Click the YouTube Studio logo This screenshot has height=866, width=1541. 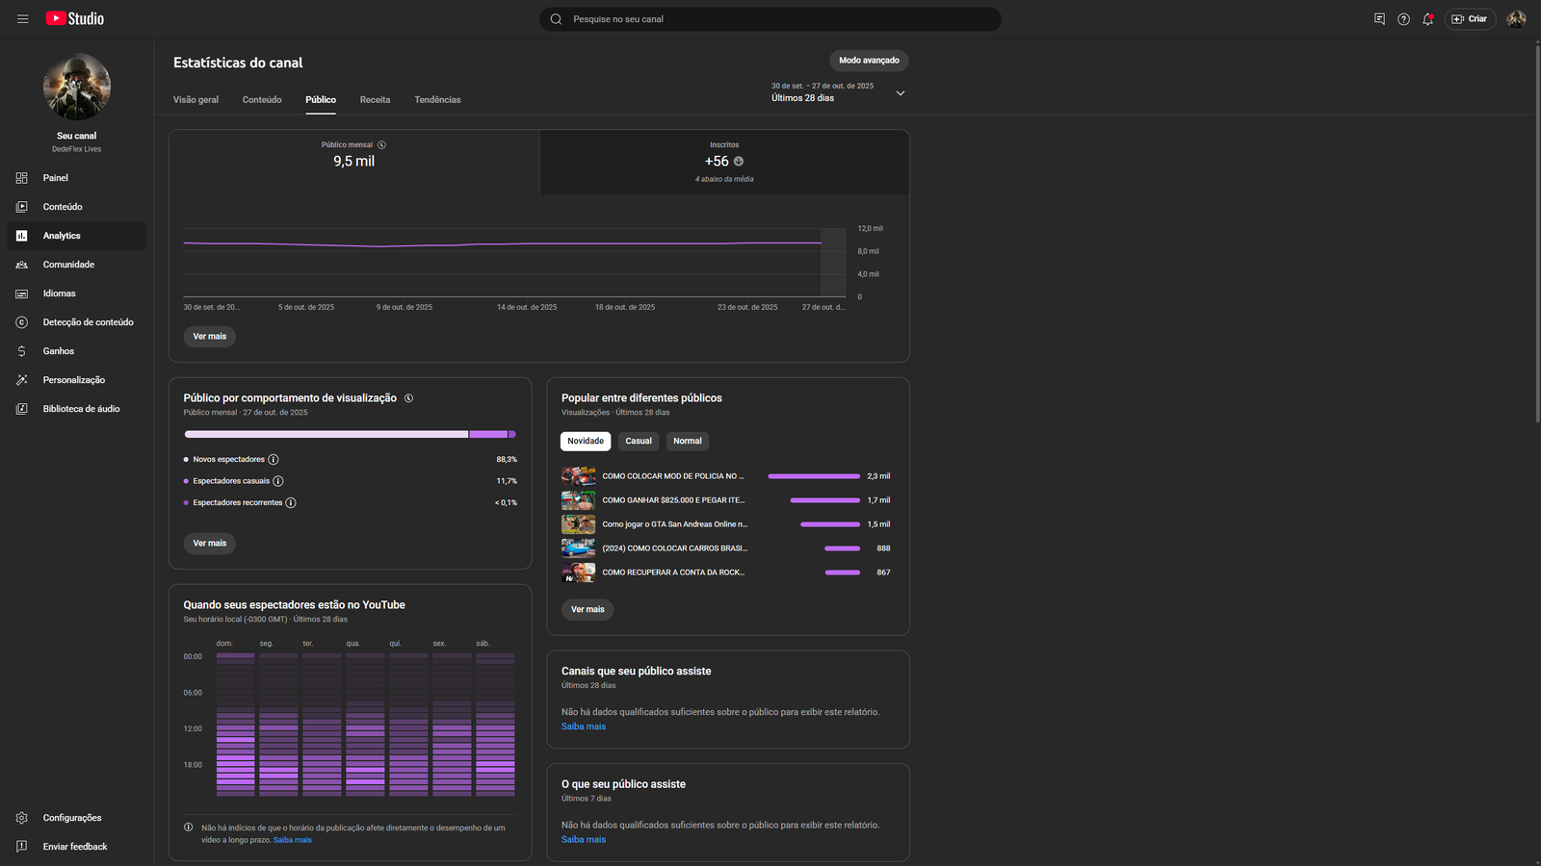(x=75, y=19)
